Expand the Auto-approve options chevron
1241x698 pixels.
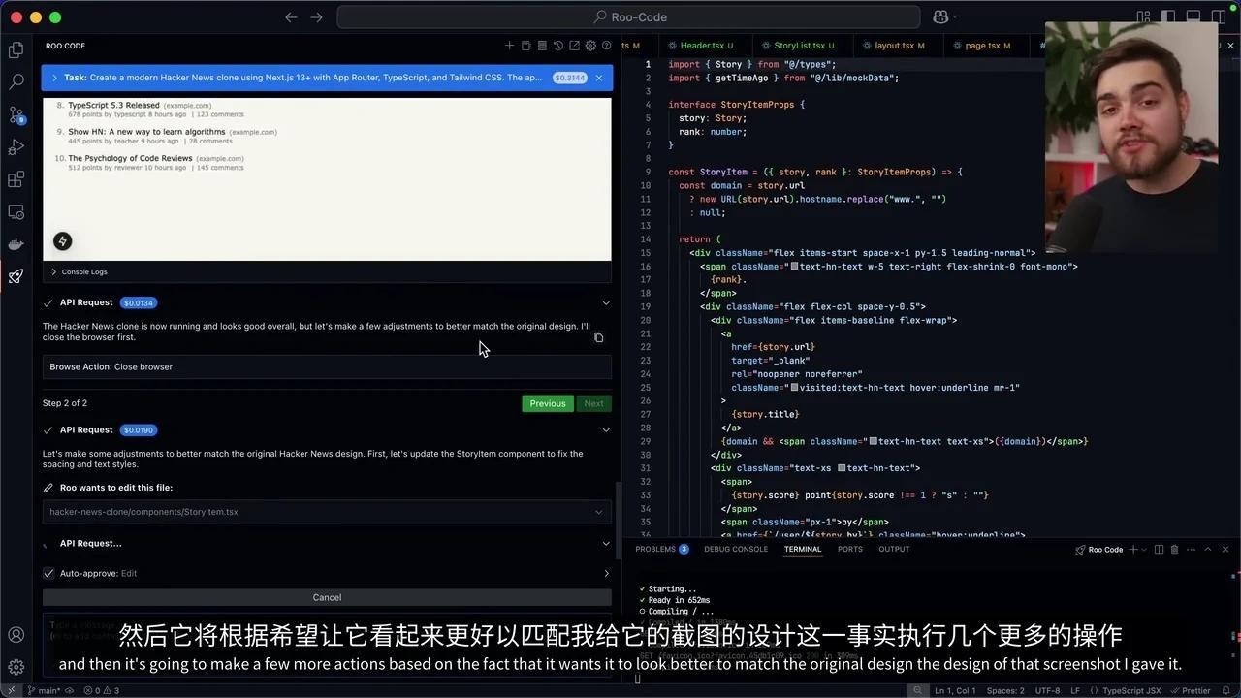click(607, 573)
